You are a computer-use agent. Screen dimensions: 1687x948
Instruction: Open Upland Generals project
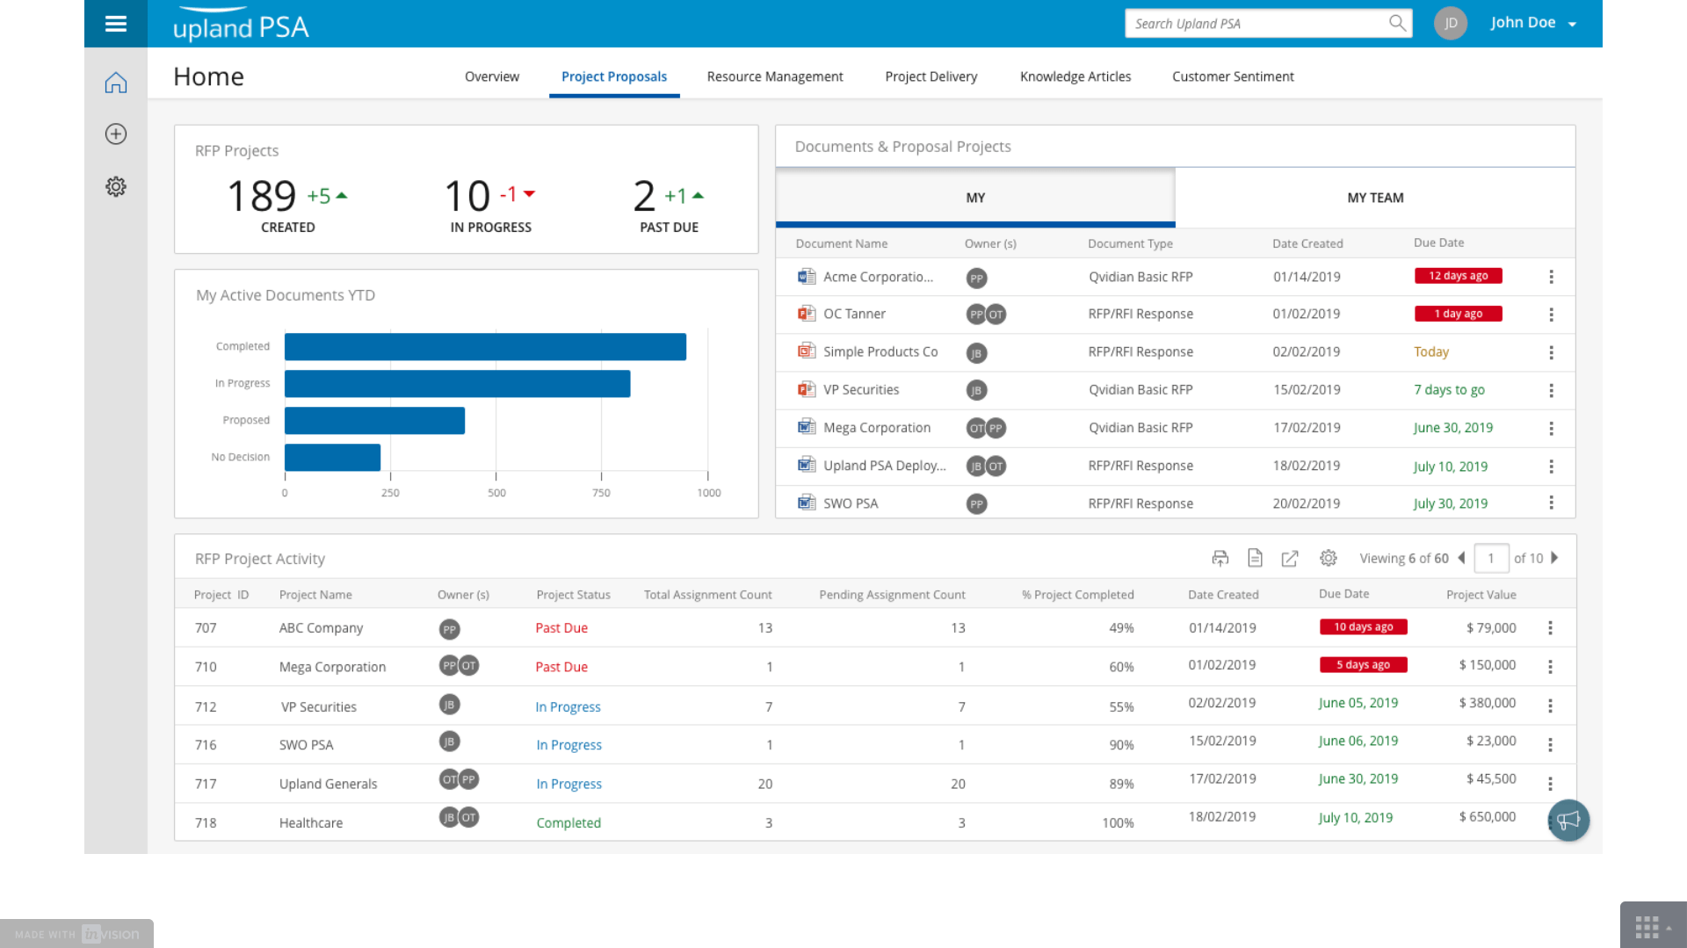(328, 784)
